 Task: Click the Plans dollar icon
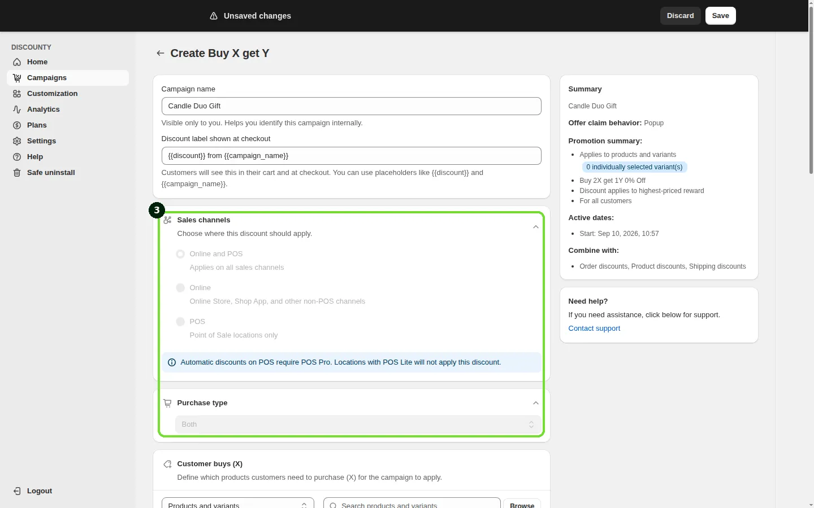(17, 125)
